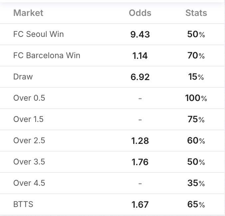Pick the 1.76 odds for Over 3.5
The width and height of the screenshot is (225, 216).
tap(140, 162)
